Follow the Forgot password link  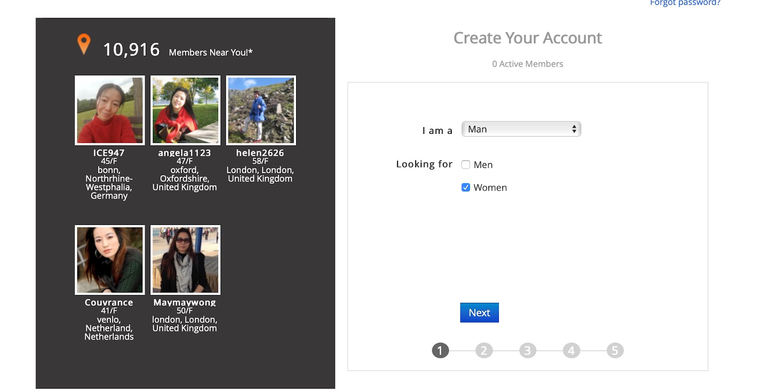[685, 3]
